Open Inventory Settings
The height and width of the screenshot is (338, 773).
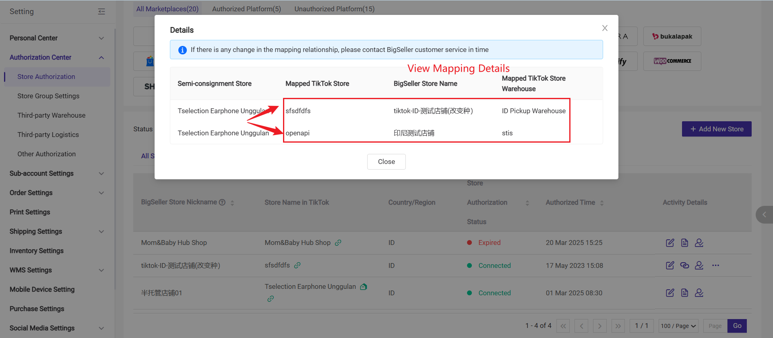pos(37,251)
